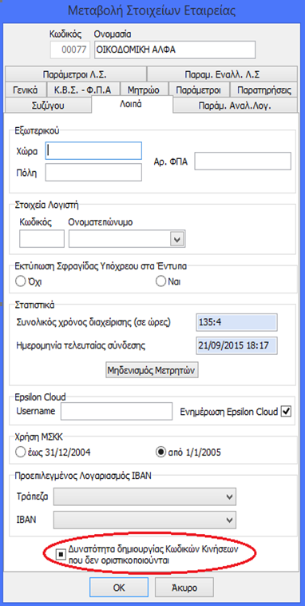Select Ναι for stamp printing
The width and height of the screenshot is (305, 606).
[160, 281]
